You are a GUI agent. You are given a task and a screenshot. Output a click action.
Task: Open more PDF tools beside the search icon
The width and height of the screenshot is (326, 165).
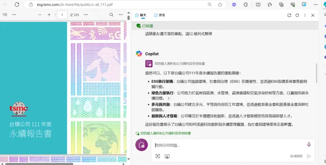(121, 15)
